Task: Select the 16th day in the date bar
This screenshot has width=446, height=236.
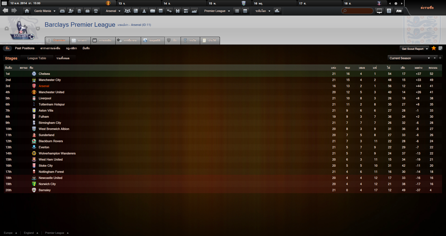Action: (x=274, y=3)
